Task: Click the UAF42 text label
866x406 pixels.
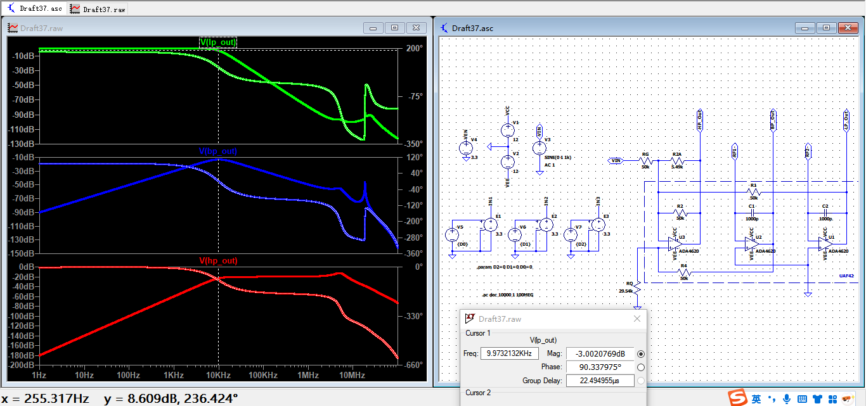Action: pos(846,276)
